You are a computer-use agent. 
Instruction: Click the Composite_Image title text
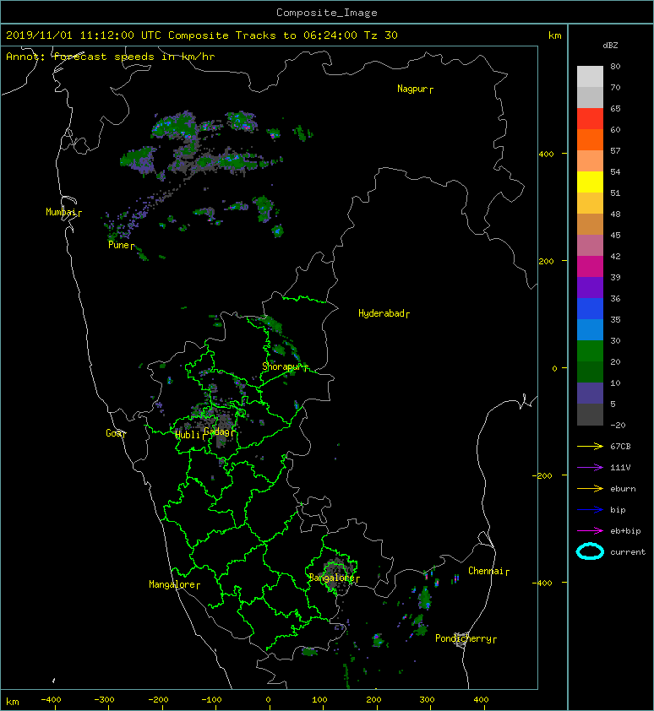pyautogui.click(x=327, y=13)
